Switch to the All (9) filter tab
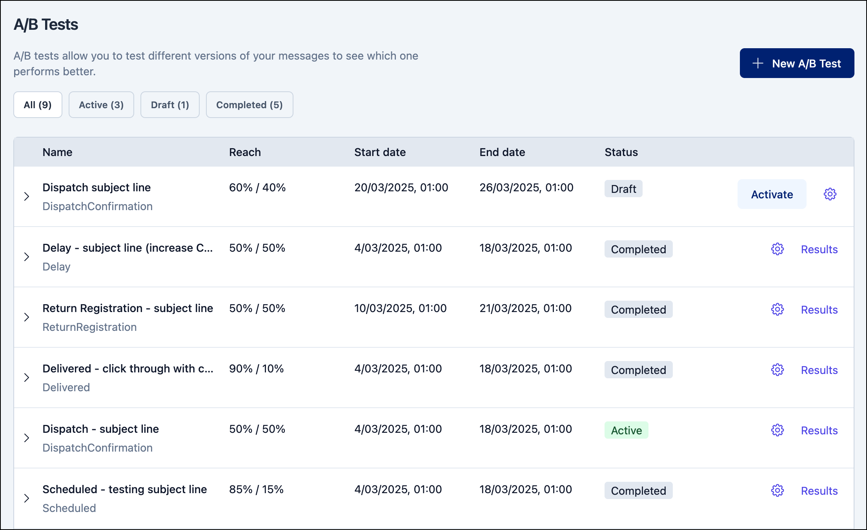 click(x=38, y=105)
